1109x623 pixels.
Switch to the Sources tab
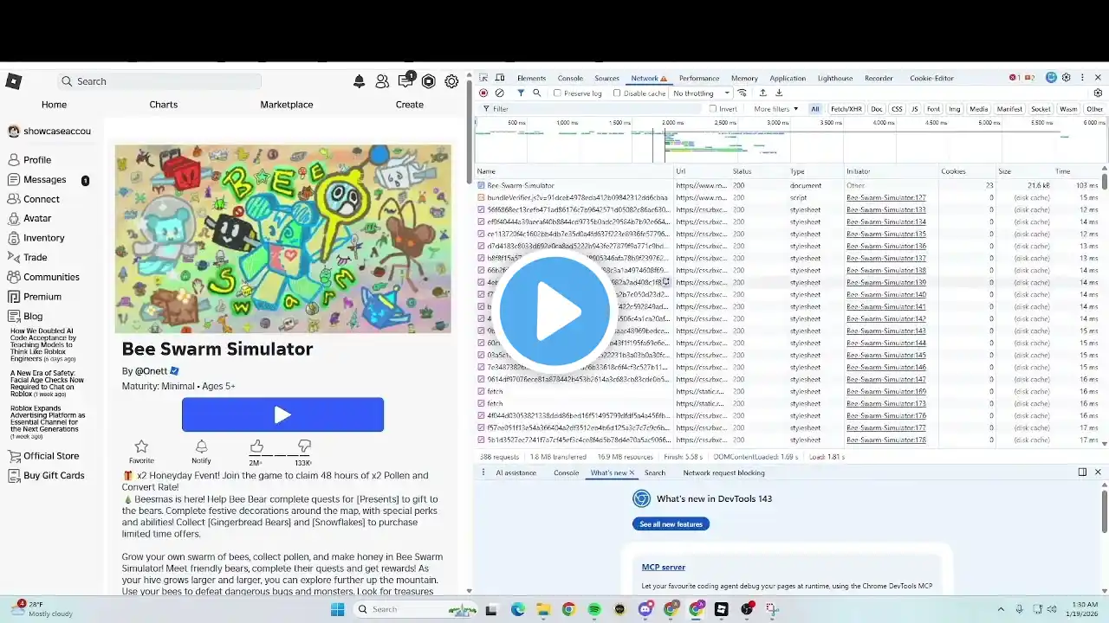[606, 78]
